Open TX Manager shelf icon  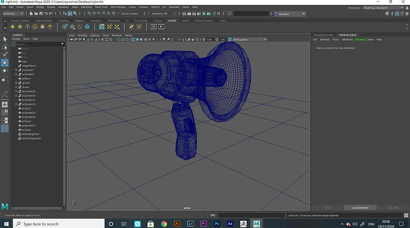102,27
